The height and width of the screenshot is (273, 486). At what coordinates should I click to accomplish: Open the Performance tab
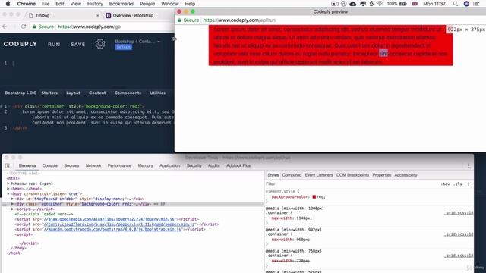pyautogui.click(x=119, y=166)
